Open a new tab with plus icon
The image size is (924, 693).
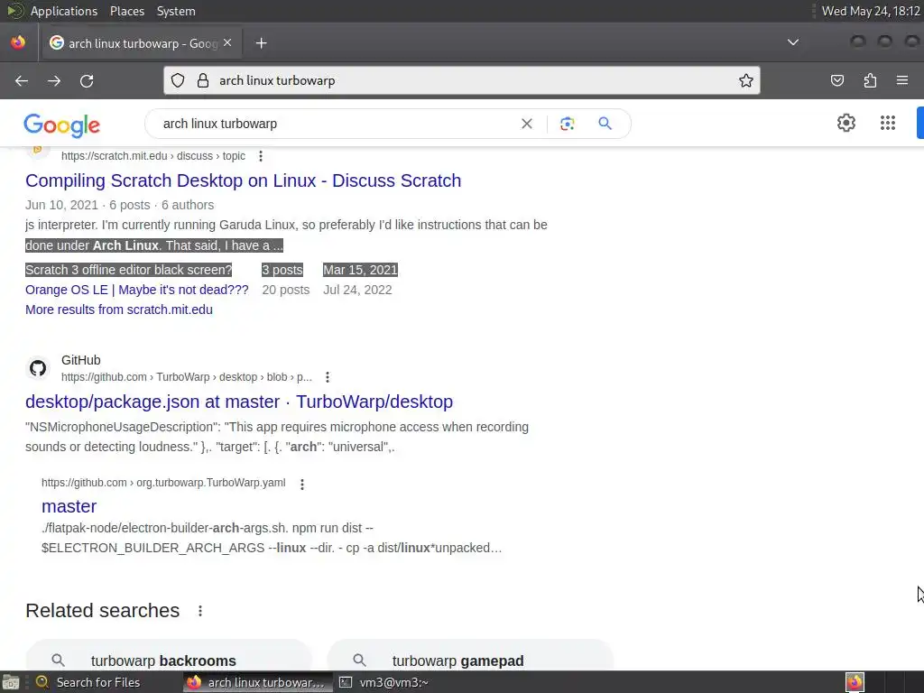pos(261,43)
